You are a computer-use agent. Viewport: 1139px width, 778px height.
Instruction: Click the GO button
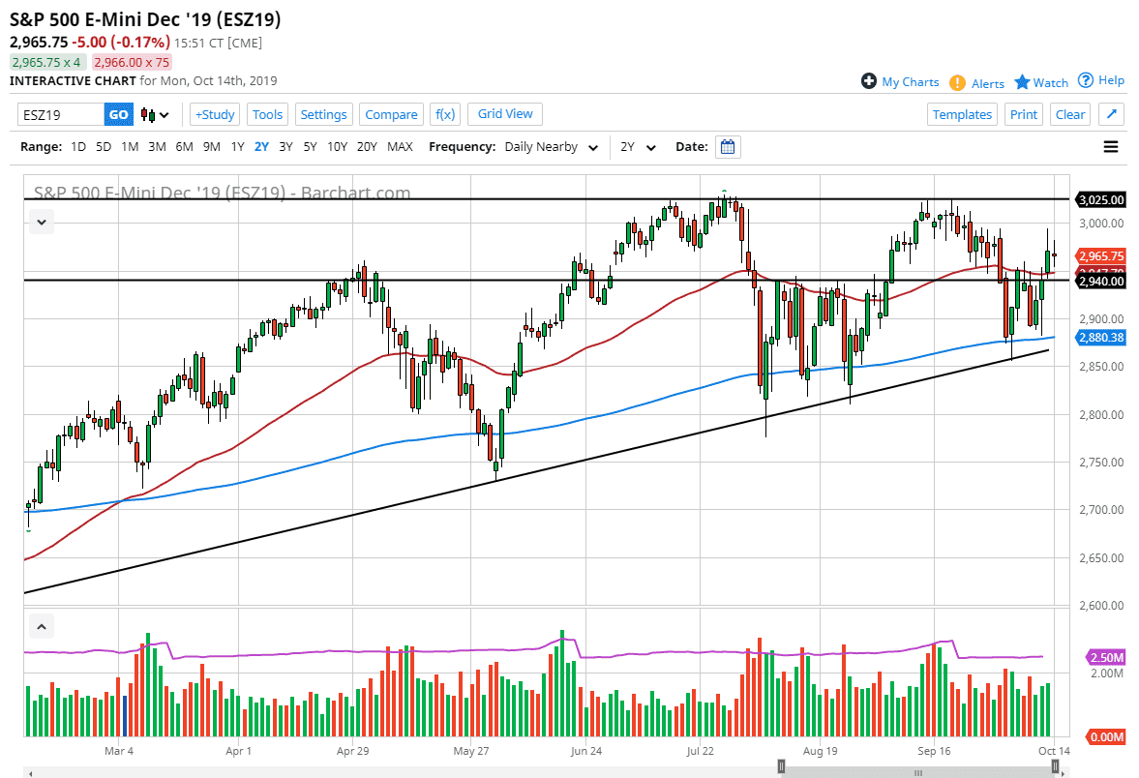[x=118, y=114]
